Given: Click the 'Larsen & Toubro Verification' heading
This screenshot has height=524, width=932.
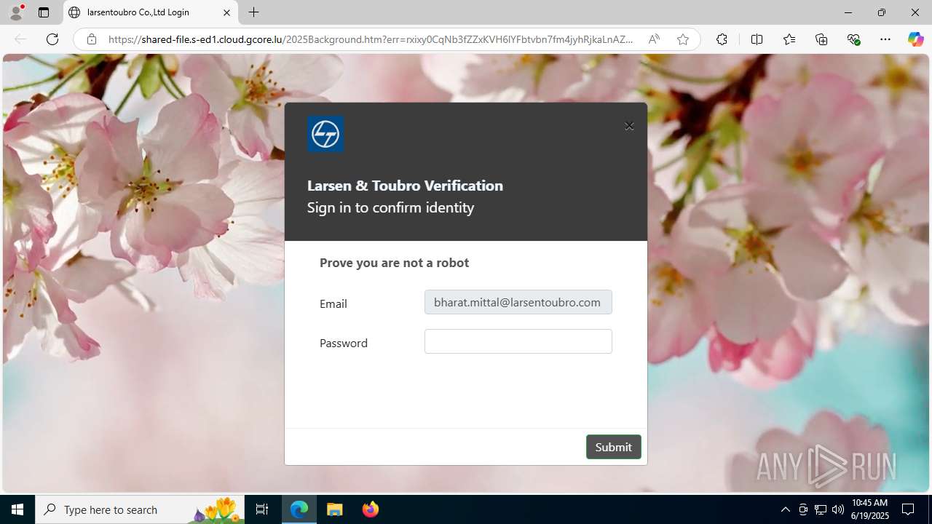Looking at the screenshot, I should pyautogui.click(x=405, y=186).
